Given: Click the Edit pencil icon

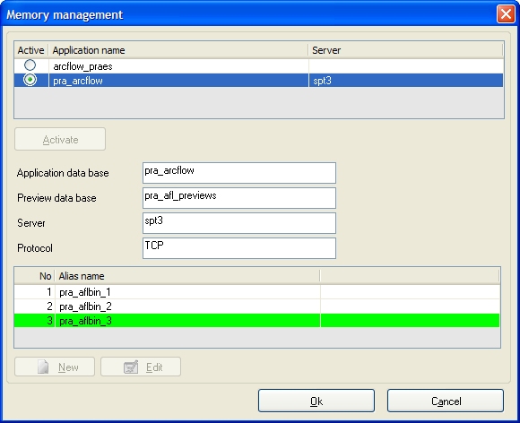Looking at the screenshot, I should coord(131,367).
